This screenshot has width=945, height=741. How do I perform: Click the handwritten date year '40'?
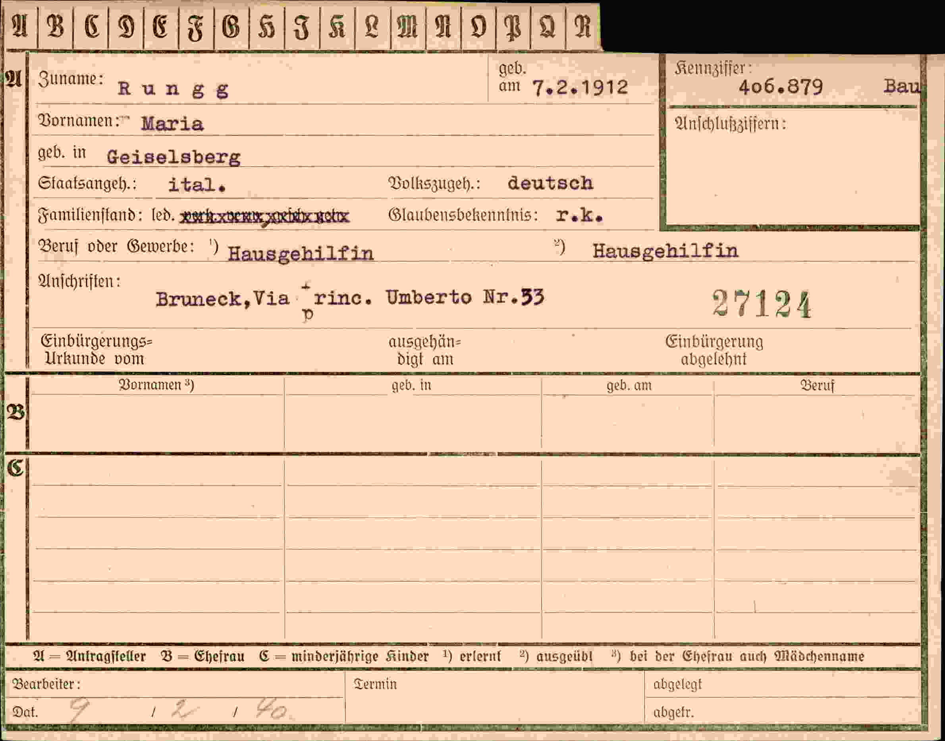271,710
